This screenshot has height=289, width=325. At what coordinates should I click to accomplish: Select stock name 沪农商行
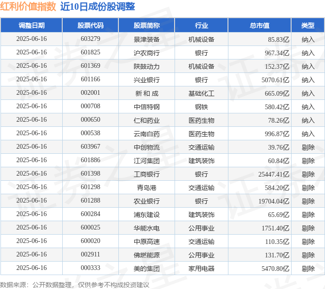point(147,53)
